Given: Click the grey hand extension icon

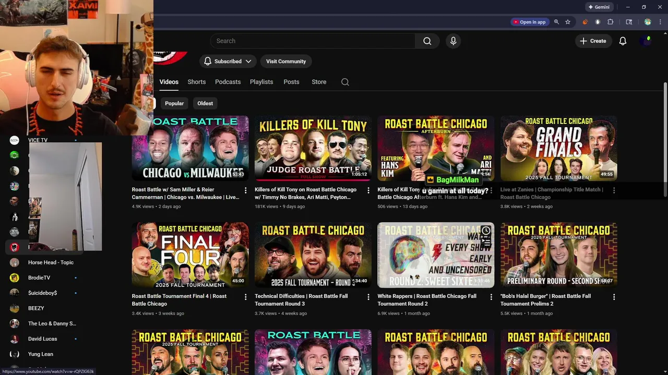Looking at the screenshot, I should click(598, 22).
